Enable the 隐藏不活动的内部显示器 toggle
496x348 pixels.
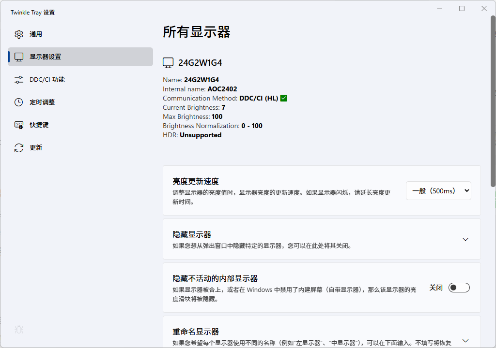click(458, 287)
